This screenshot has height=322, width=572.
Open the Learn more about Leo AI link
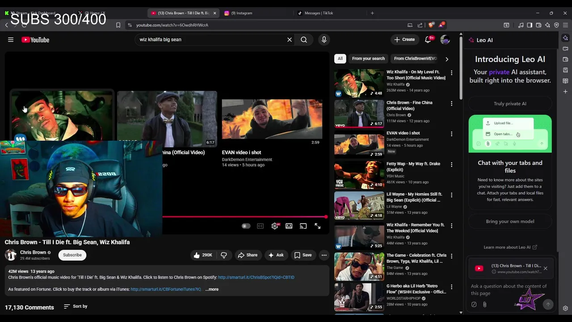(510, 247)
